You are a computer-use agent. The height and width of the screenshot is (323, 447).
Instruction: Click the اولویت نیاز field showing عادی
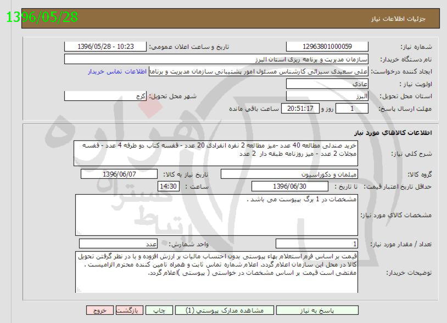(x=327, y=84)
